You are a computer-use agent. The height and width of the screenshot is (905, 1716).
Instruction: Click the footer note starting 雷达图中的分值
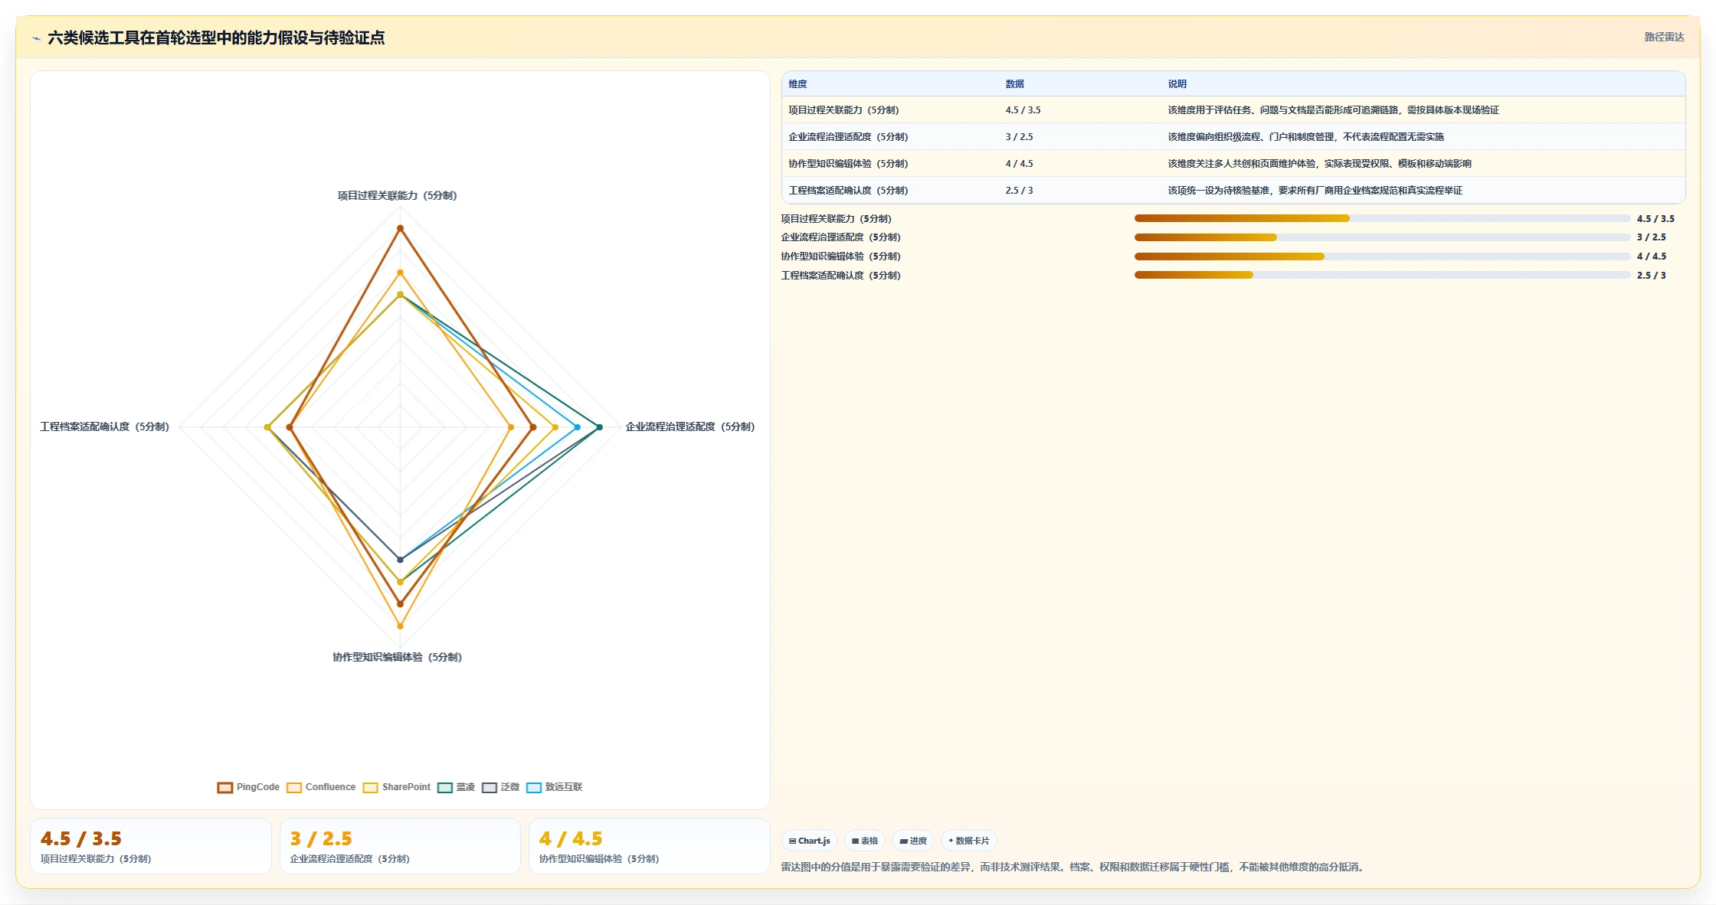[1073, 867]
